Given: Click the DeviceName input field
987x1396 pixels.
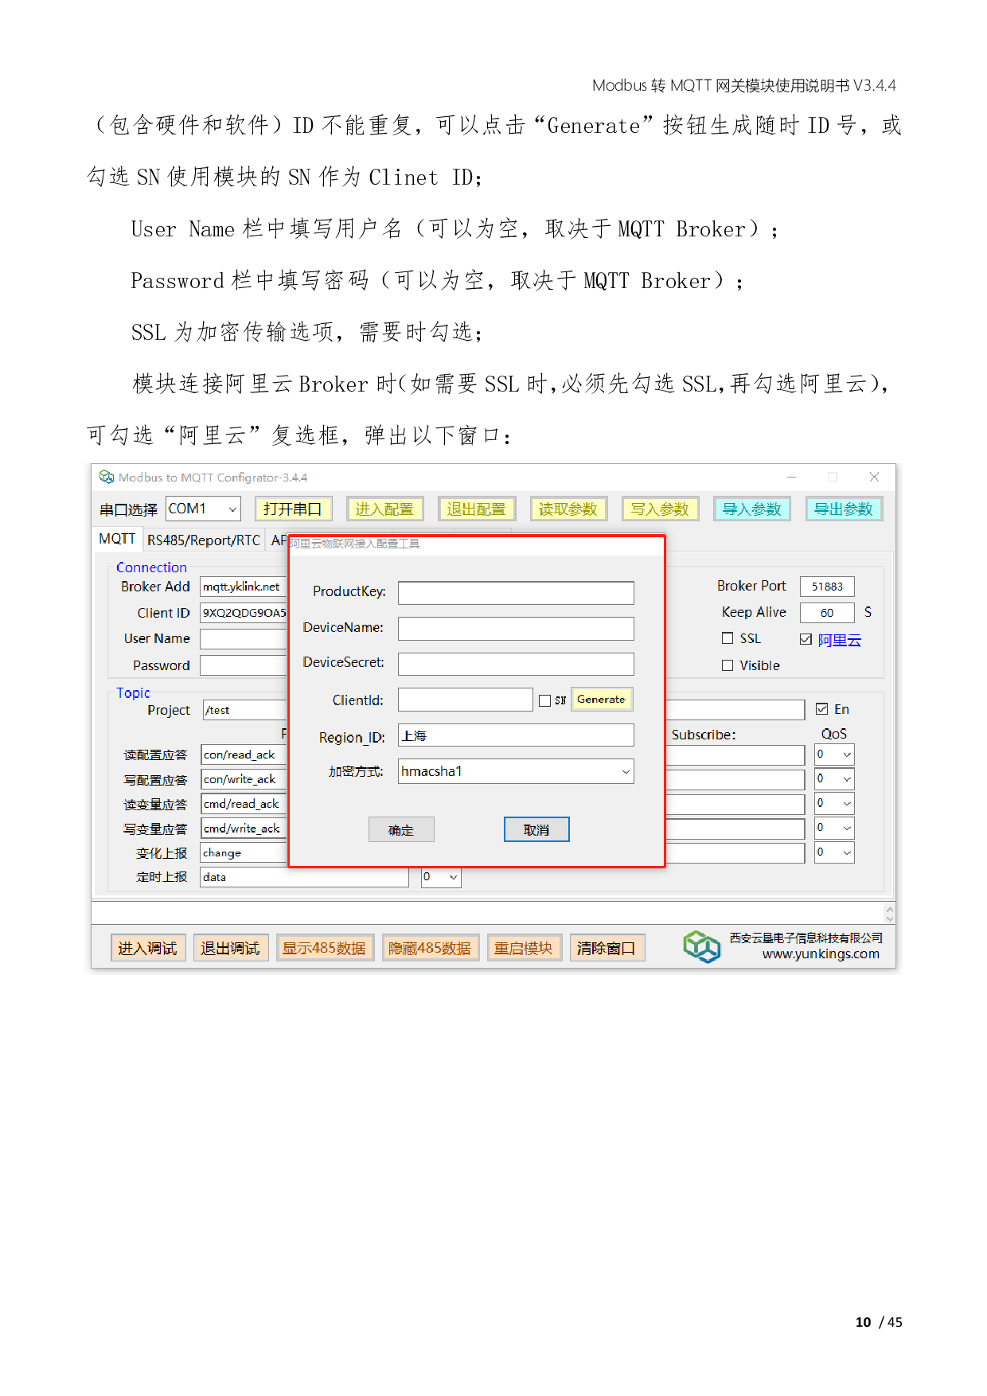Looking at the screenshot, I should pyautogui.click(x=516, y=629).
